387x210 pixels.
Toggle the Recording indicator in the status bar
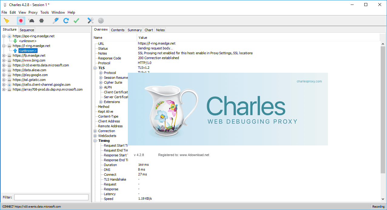pos(378,206)
